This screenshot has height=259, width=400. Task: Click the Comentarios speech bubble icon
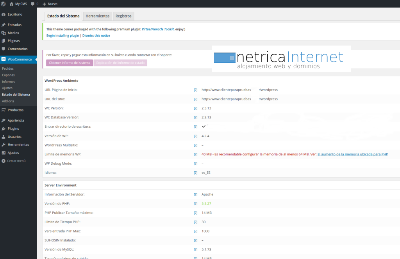click(x=4, y=49)
